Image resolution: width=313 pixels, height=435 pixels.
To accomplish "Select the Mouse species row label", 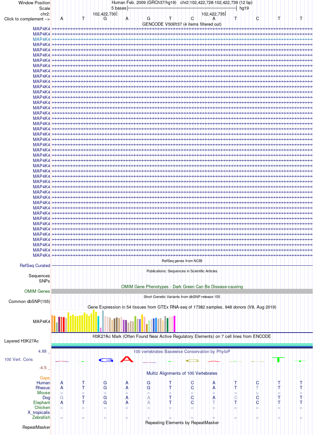I will click(x=43, y=393).
